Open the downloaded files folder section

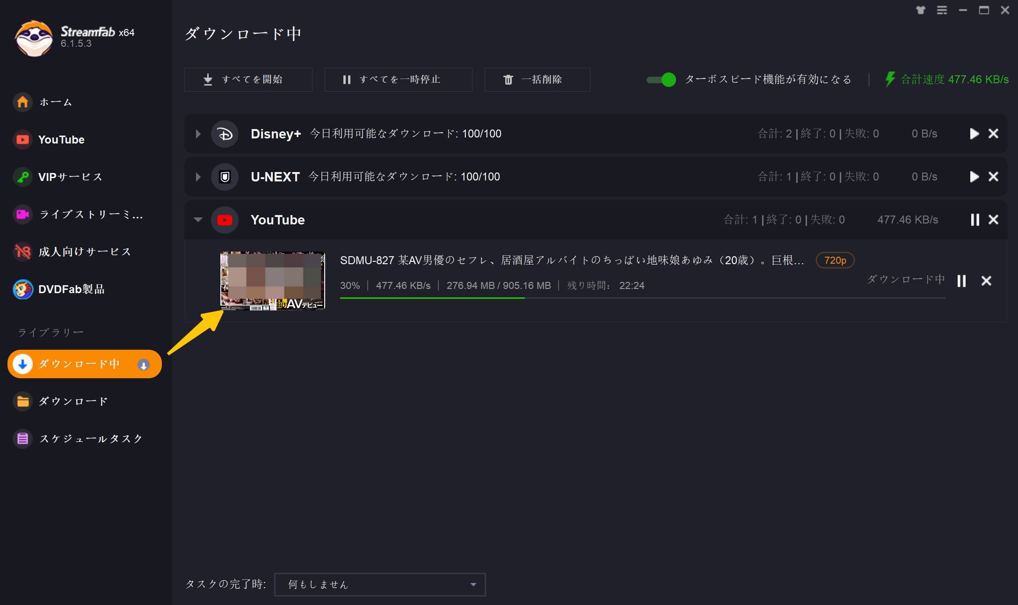[73, 401]
